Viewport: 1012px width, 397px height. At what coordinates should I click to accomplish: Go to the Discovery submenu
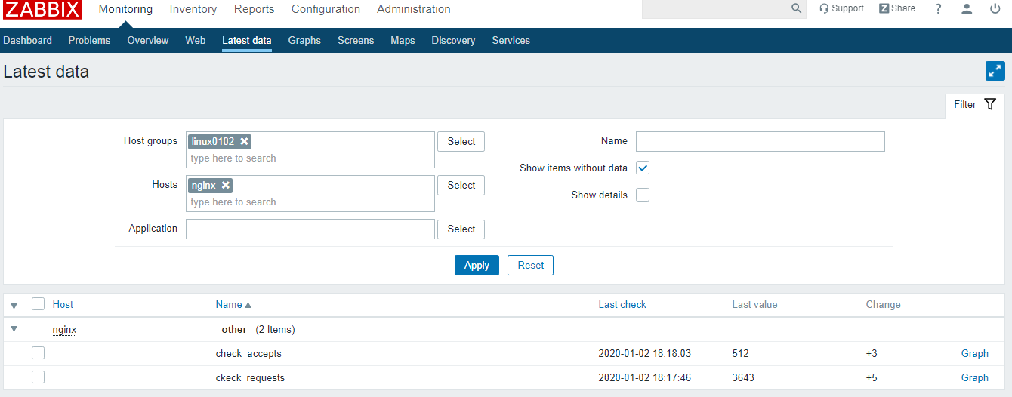[453, 41]
